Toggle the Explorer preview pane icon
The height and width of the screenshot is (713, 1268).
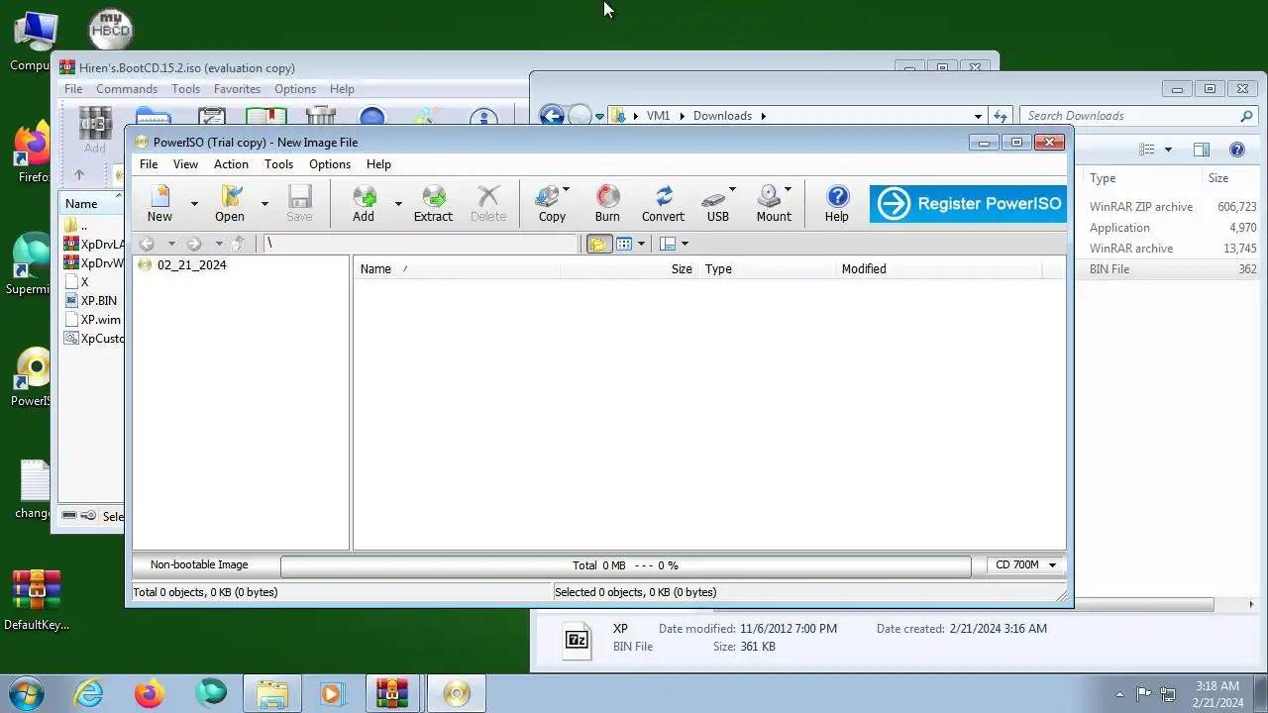[x=1202, y=150]
